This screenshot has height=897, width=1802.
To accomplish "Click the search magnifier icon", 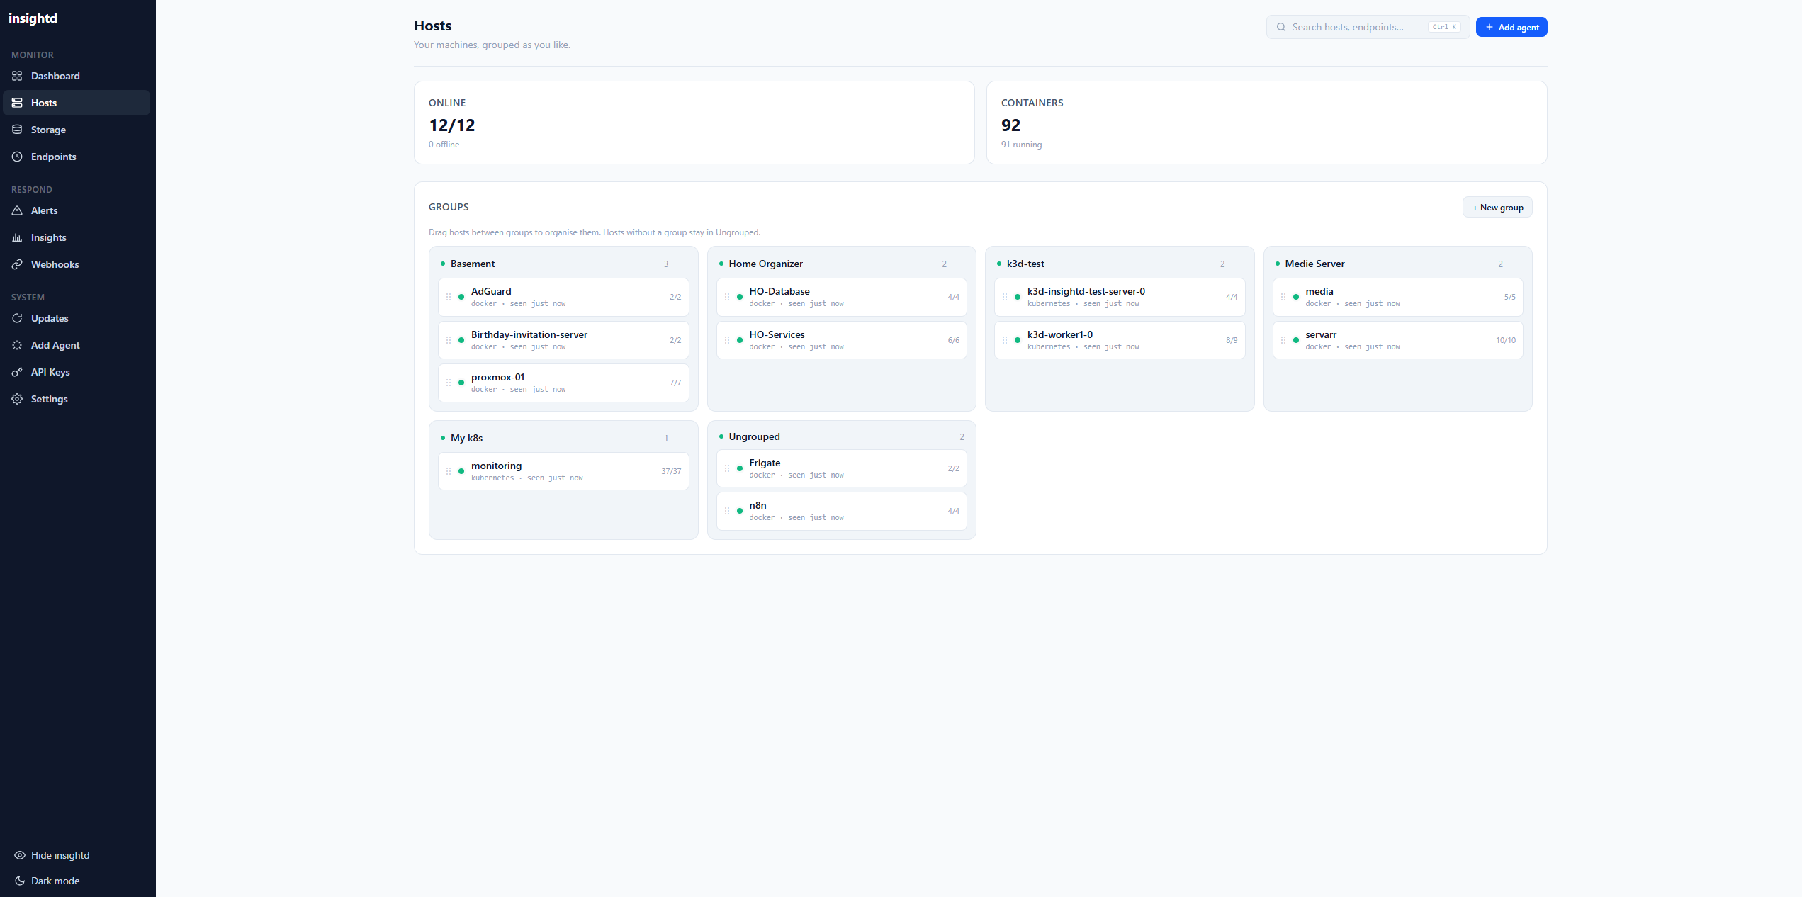I will point(1281,27).
